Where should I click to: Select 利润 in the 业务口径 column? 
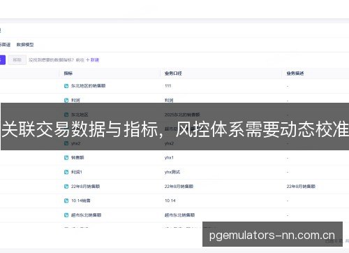point(169,101)
